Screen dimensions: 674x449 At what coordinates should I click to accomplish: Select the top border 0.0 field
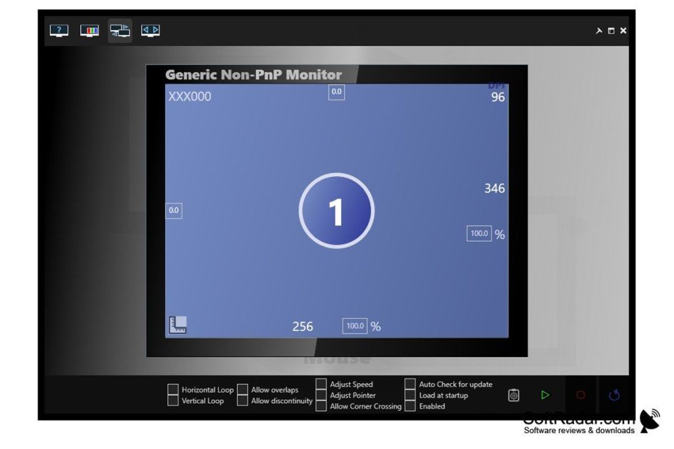click(336, 92)
